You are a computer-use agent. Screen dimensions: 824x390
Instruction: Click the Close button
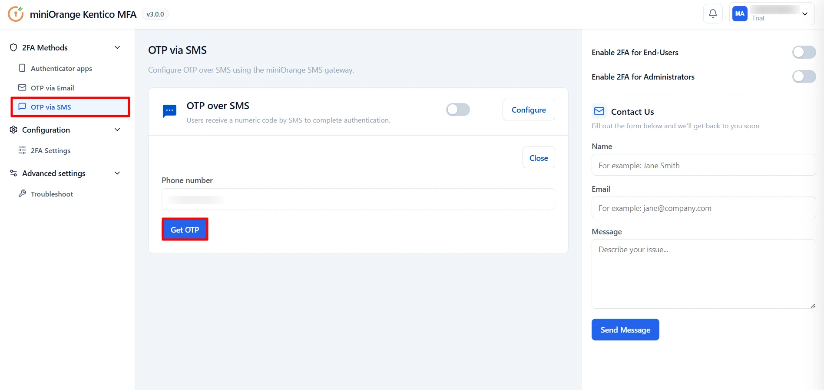pos(539,158)
